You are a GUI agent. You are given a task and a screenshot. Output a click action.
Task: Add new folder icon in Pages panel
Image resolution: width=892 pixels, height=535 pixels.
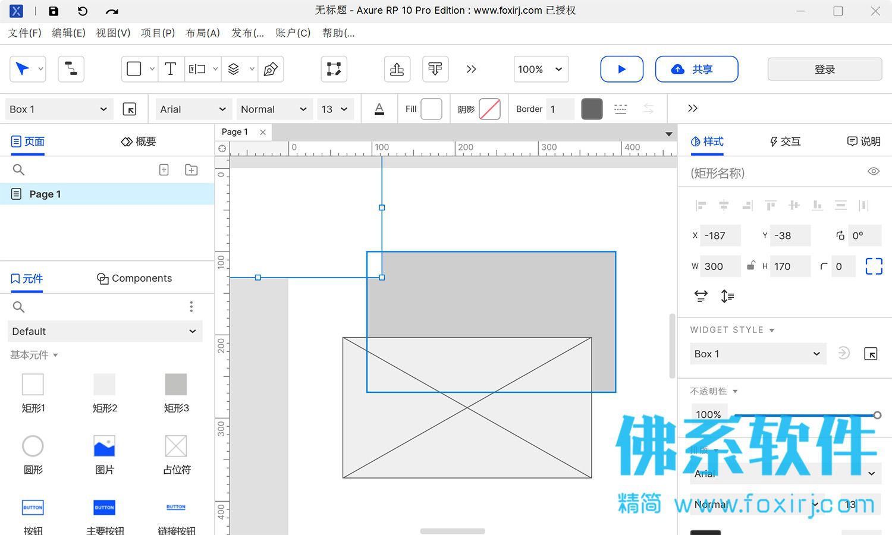[191, 170]
